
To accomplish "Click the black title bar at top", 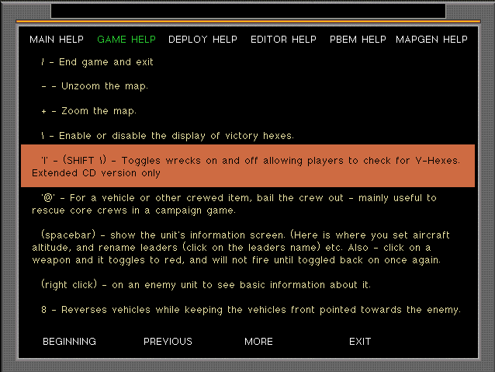I will pyautogui.click(x=247, y=10).
